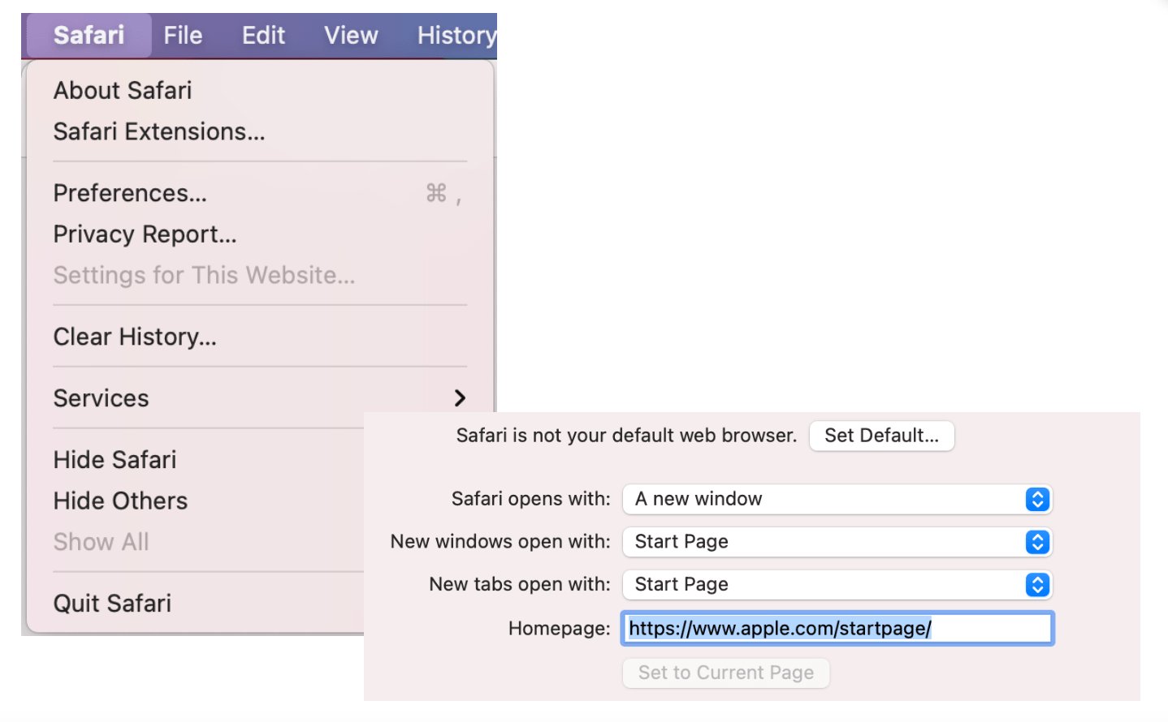Expand the Services submenu arrow

(x=460, y=398)
